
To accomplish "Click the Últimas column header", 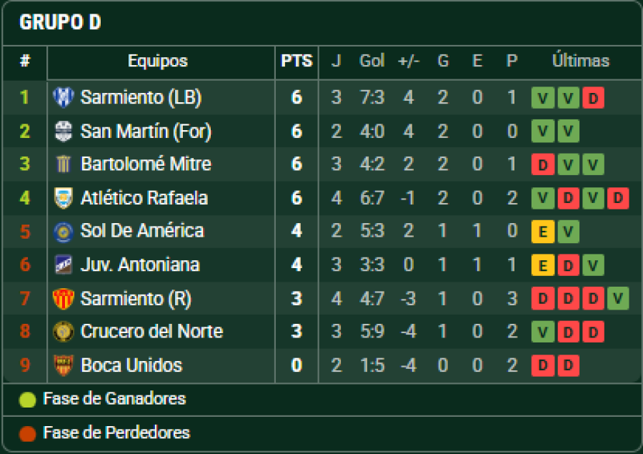I will click(580, 61).
